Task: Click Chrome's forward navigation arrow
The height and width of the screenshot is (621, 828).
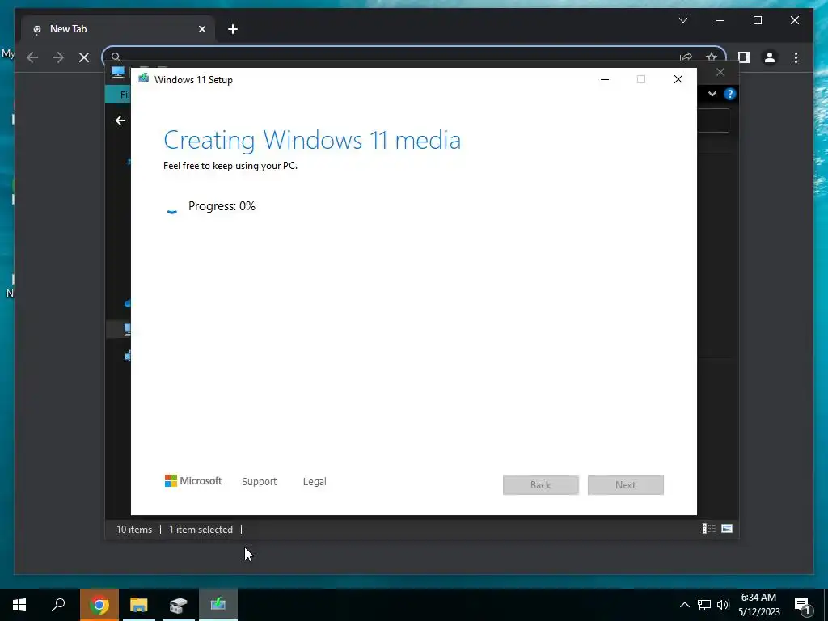Action: pyautogui.click(x=58, y=57)
